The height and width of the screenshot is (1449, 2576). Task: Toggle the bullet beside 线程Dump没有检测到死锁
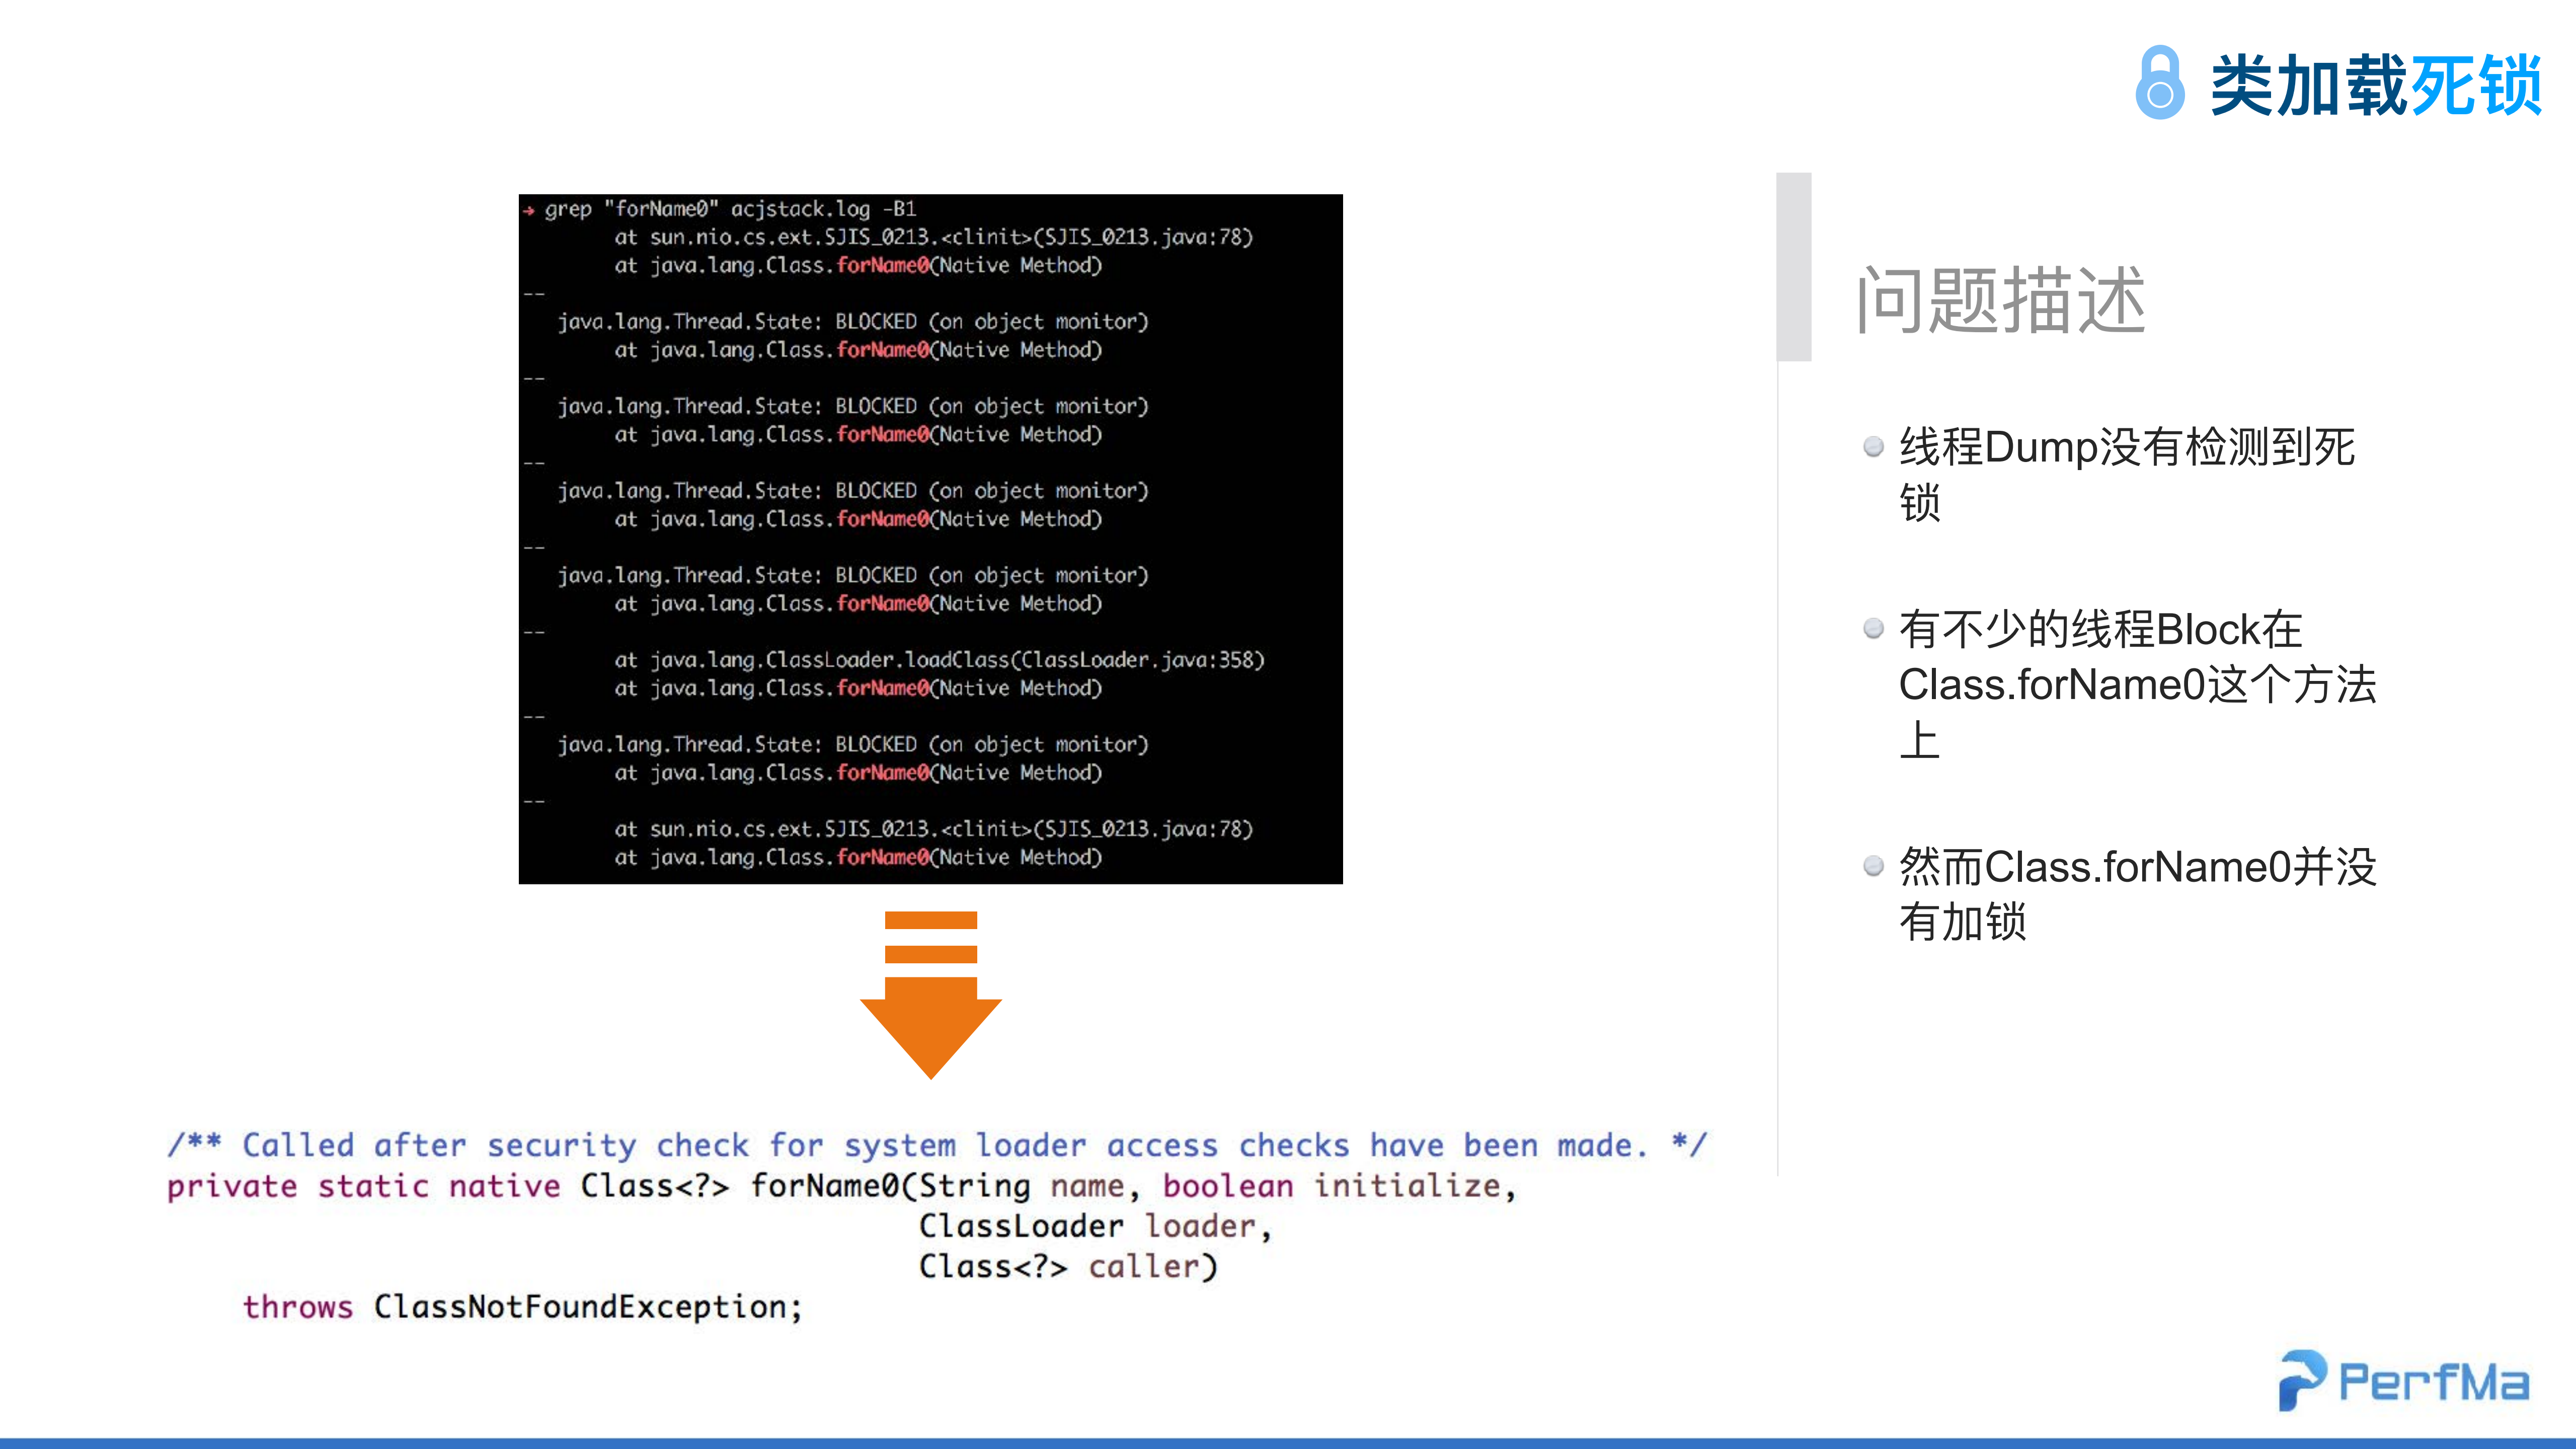(1874, 444)
